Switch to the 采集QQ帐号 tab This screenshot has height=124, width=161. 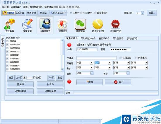tap(72, 38)
